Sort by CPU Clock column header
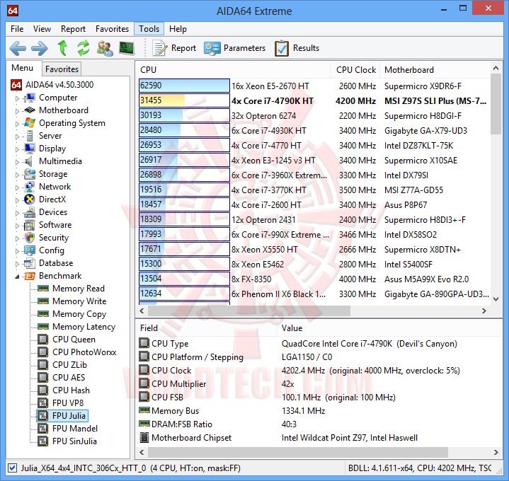Viewport: 509px width, 481px height. tap(356, 70)
